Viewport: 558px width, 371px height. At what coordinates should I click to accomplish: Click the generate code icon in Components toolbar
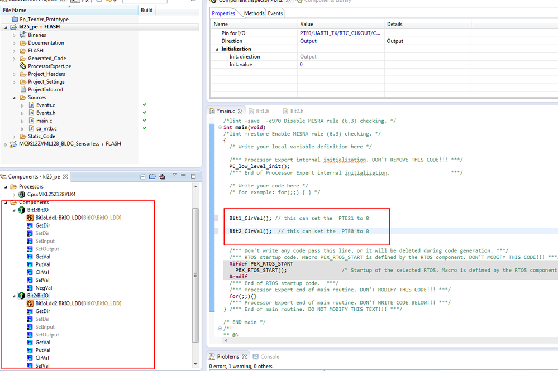tap(163, 176)
